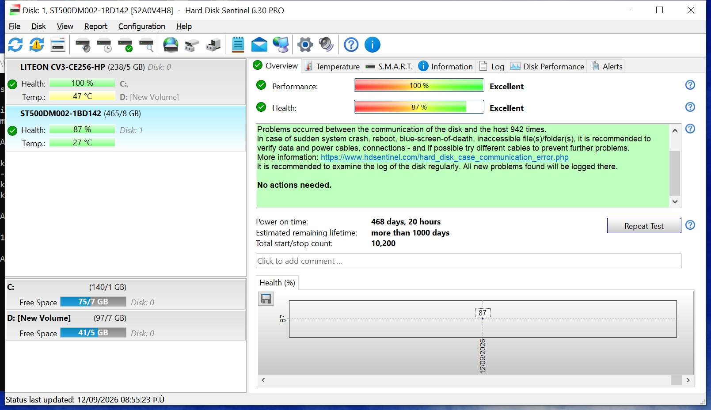Switch to the Alerts tab
The width and height of the screenshot is (711, 410).
click(606, 66)
